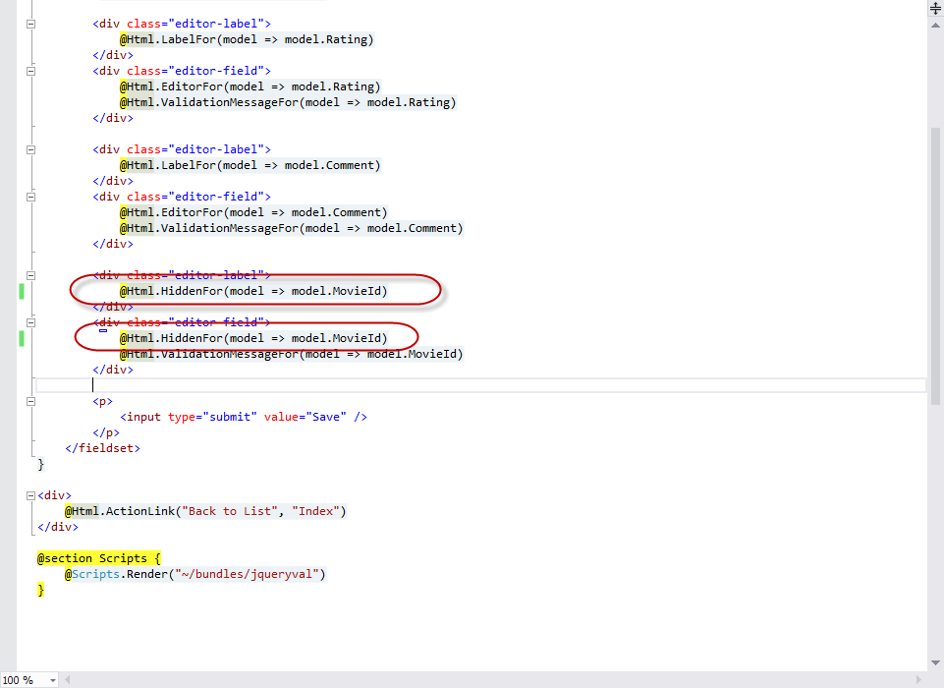Screen dimensions: 944x688
Task: Click the closing fieldset tag
Action: pos(102,448)
